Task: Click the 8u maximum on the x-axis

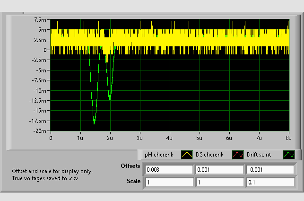Action: (x=288, y=138)
